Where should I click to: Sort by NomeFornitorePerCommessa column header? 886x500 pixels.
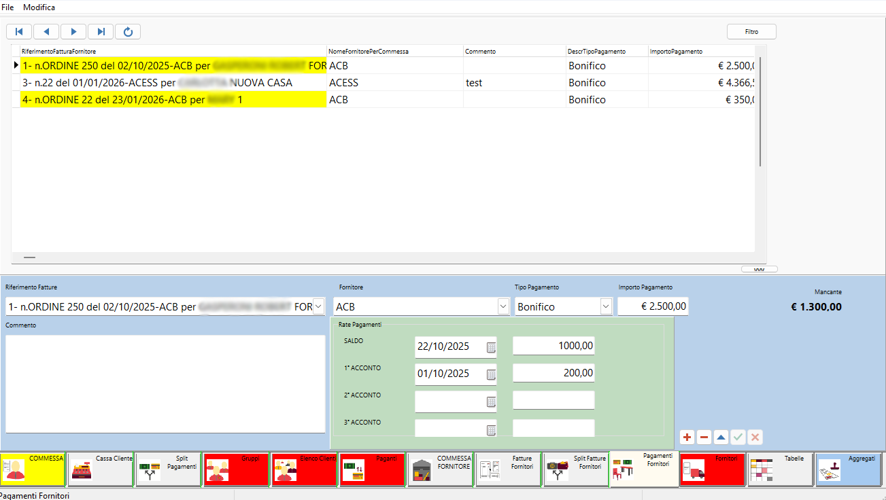tap(395, 51)
